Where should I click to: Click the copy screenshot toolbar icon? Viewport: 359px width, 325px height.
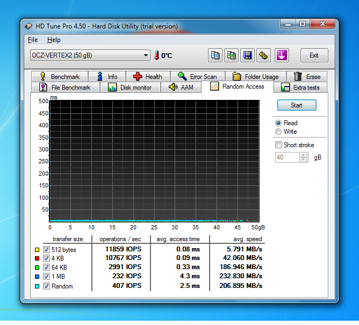231,55
